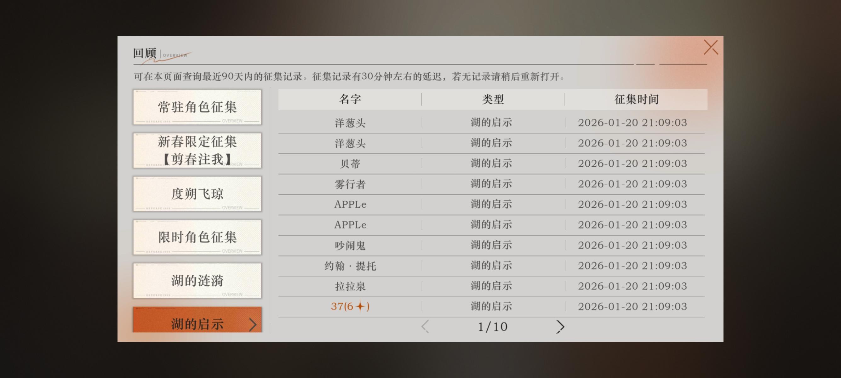Viewport: 841px width, 378px height.
Task: Open 限时角色征集 record tab
Action: (197, 237)
